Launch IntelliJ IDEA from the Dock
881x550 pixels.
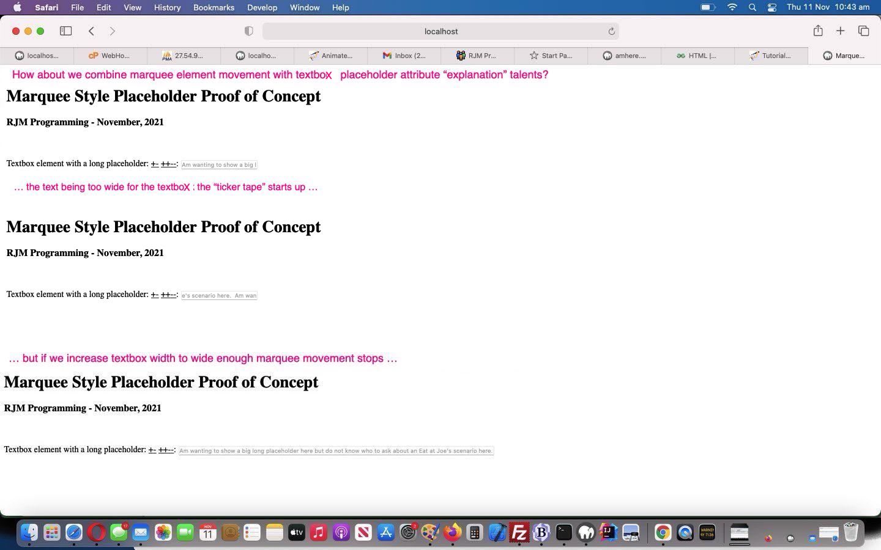pos(608,532)
